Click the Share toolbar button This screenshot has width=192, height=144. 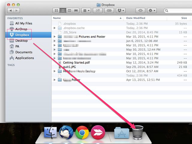[97, 10]
